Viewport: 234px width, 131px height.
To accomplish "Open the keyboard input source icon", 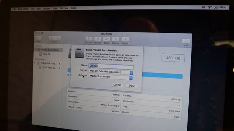I will (204, 7).
